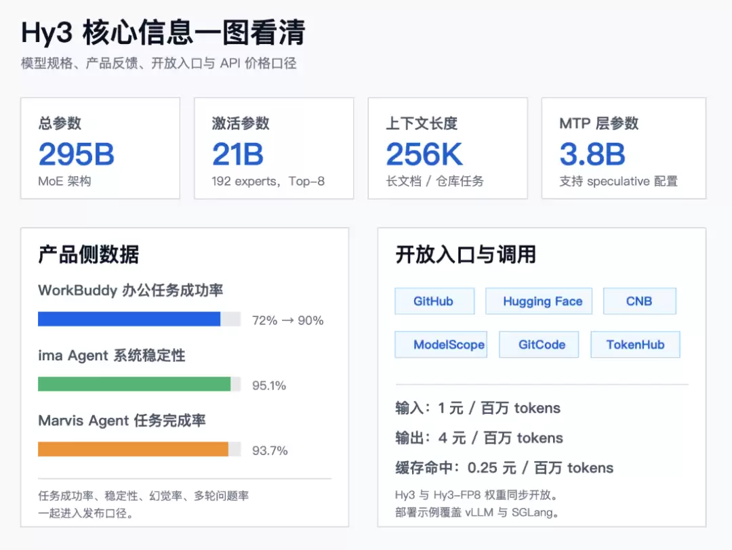The image size is (732, 550).
Task: Click the note 'Hy3 与 Hy3-FP8 权重同步开放。'
Action: (476, 494)
